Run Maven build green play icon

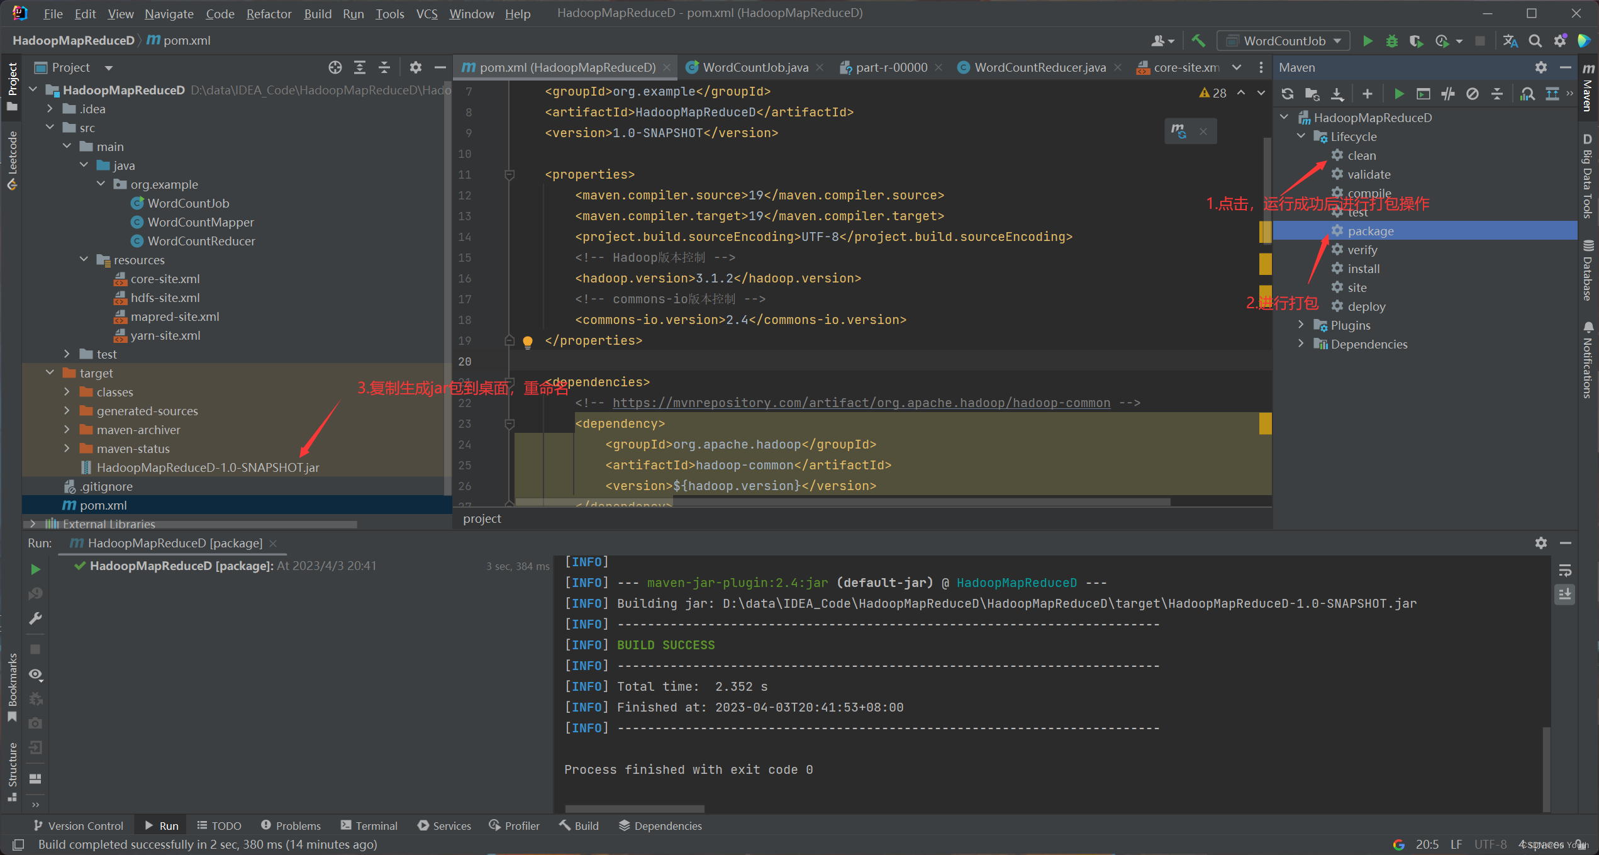click(1398, 94)
